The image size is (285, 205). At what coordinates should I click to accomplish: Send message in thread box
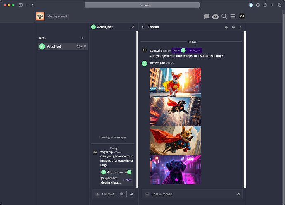(x=239, y=194)
